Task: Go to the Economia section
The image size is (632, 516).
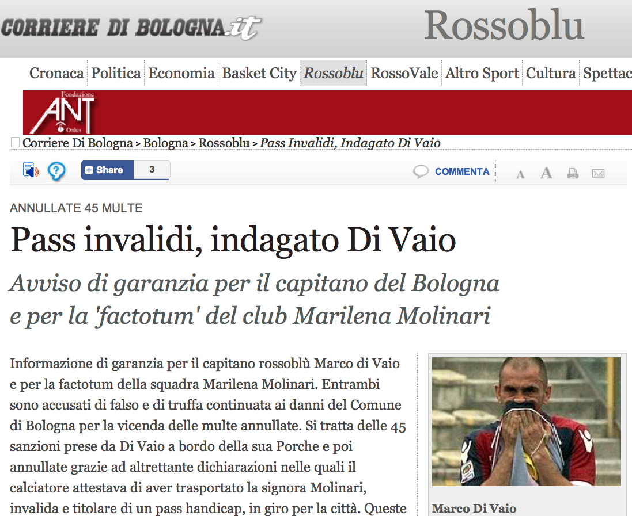Action: (181, 73)
